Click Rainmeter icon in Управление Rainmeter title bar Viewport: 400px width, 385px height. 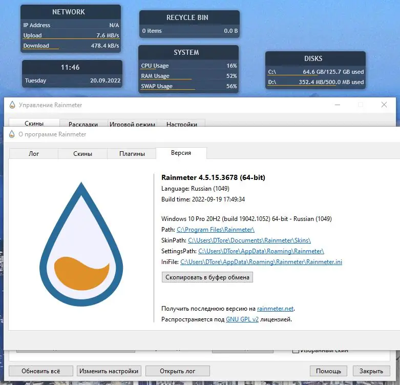click(12, 105)
